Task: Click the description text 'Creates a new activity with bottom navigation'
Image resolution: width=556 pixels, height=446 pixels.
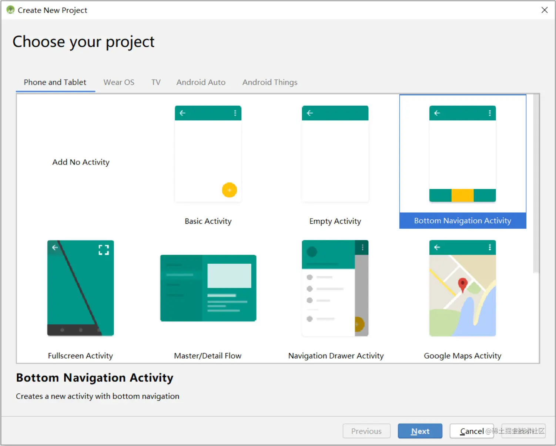Action: [x=98, y=396]
